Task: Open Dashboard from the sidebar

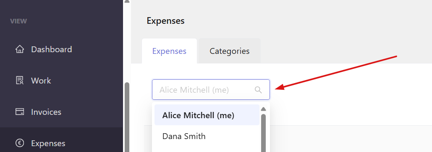Action: 52,49
